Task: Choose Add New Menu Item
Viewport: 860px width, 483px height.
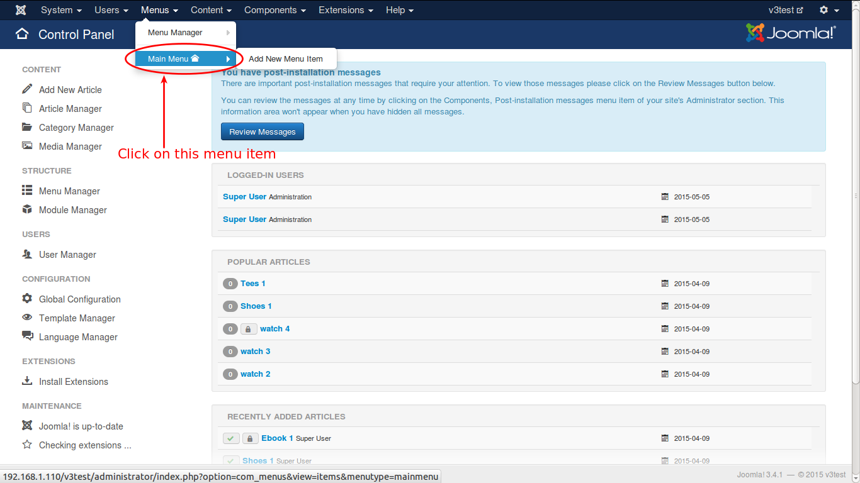Action: pos(286,58)
